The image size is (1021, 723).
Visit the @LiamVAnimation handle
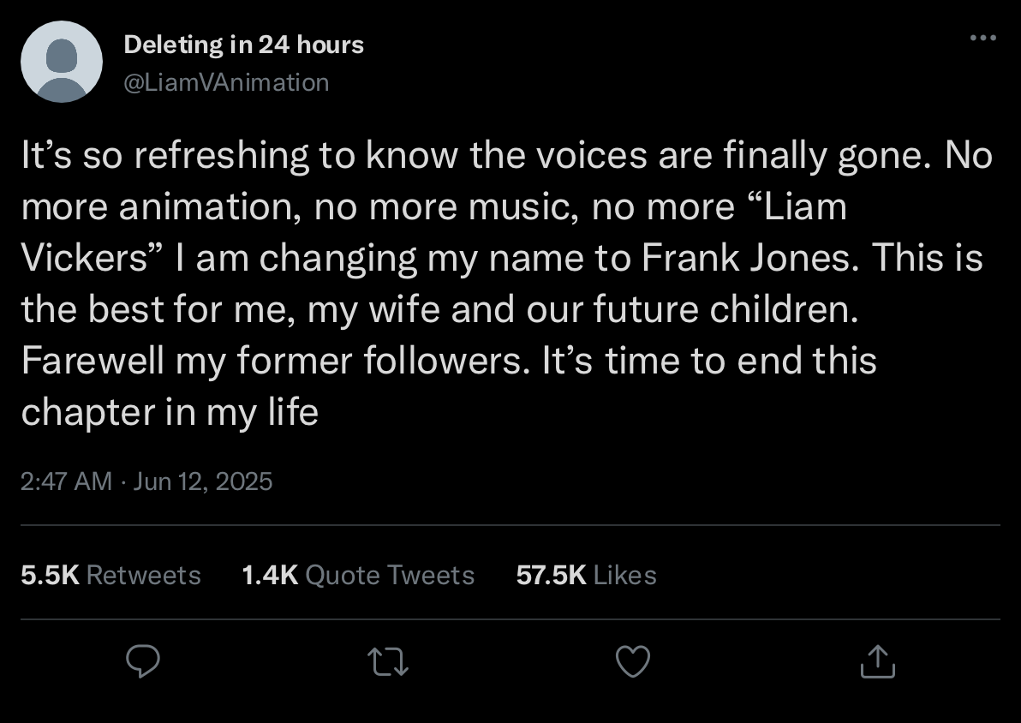pos(227,83)
